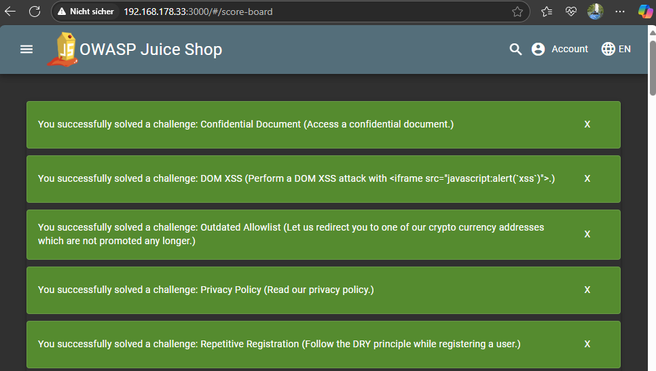Open the search magnifier icon

tap(515, 49)
